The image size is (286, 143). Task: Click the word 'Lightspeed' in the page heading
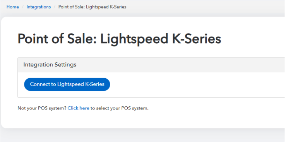134,39
